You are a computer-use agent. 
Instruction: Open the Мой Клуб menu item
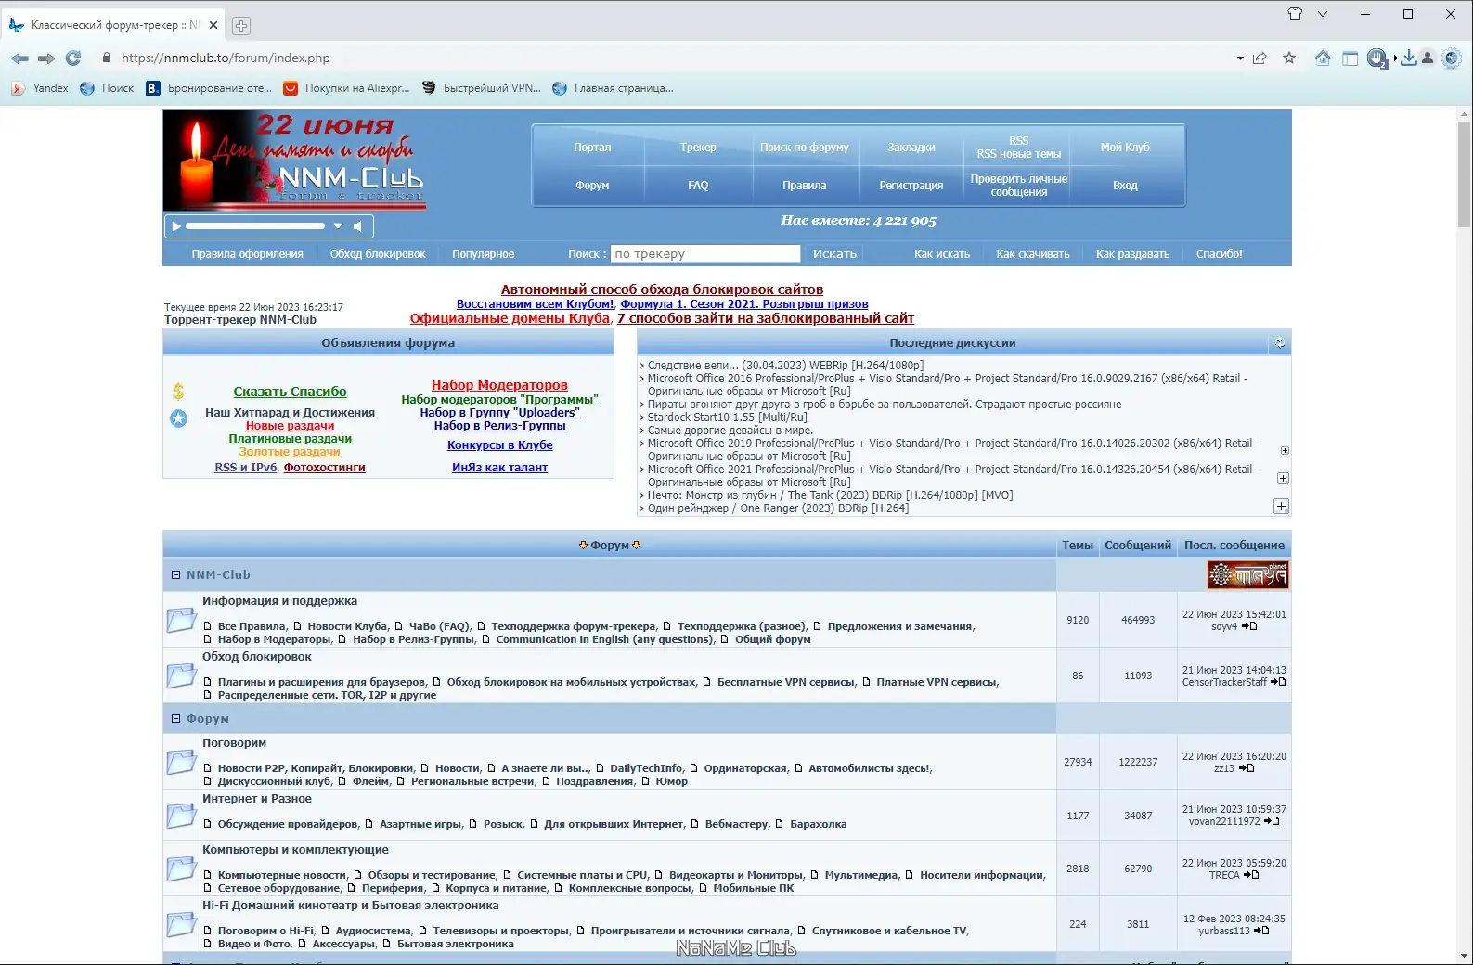(1125, 147)
